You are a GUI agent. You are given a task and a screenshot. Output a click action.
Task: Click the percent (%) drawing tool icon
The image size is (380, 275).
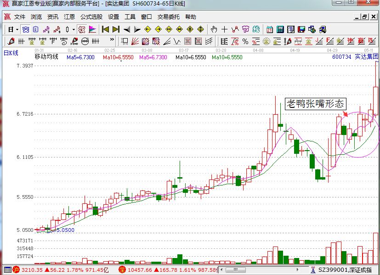(x=245, y=41)
